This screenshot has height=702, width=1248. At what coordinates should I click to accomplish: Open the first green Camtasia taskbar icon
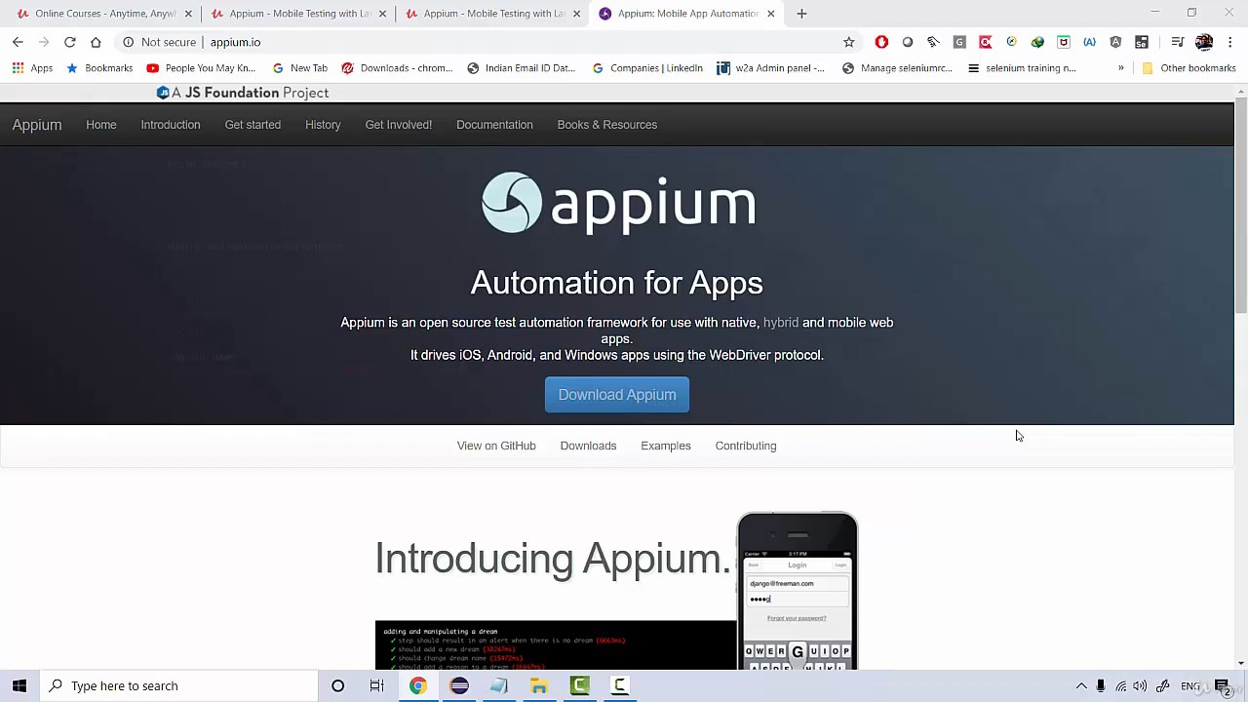579,685
